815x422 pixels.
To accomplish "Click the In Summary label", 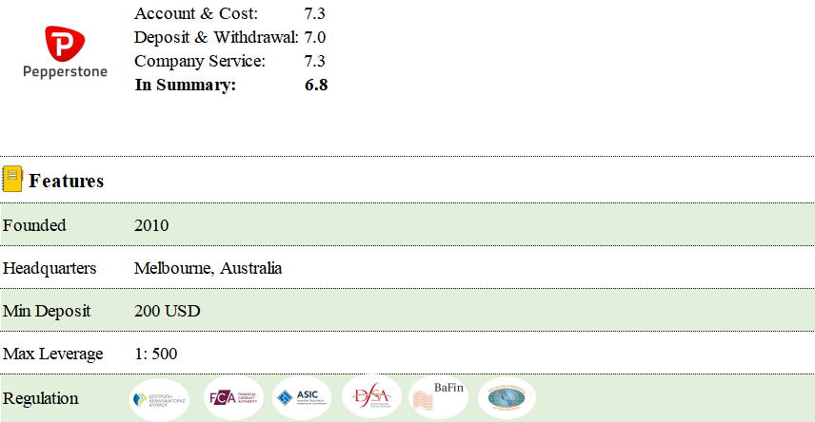I will tap(186, 85).
